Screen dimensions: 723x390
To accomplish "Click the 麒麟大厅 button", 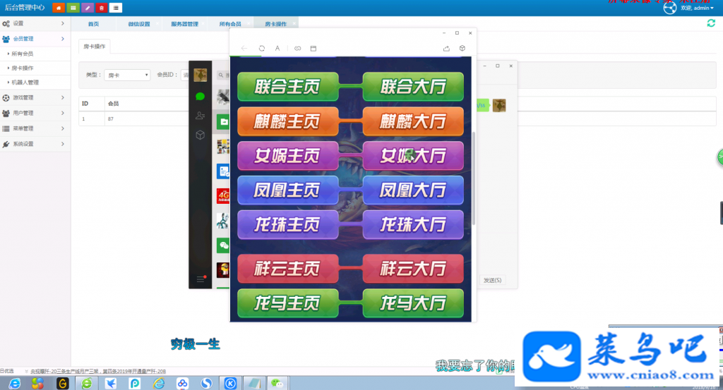I will (413, 121).
